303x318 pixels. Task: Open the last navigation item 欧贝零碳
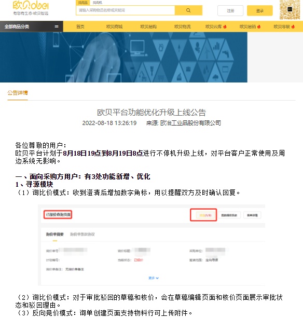284,26
